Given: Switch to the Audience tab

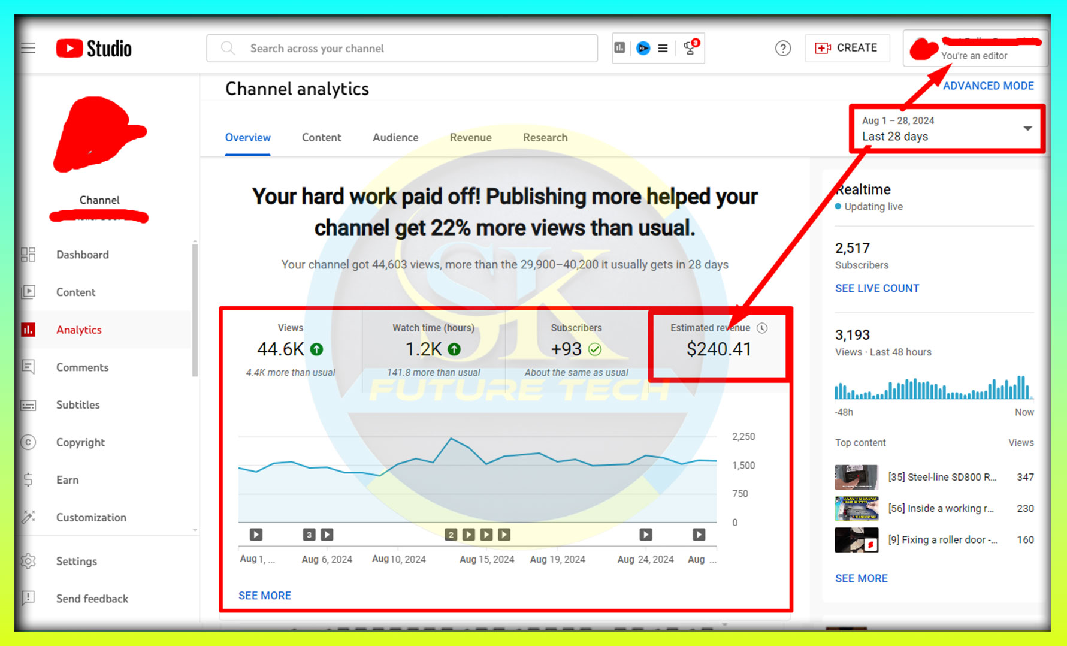Looking at the screenshot, I should 395,138.
